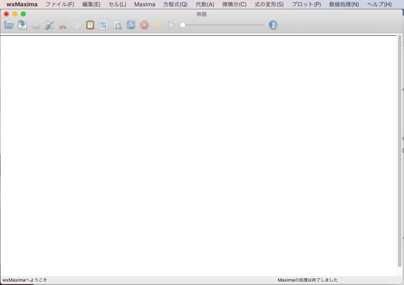Cut the selection with the scissors icon
This screenshot has width=404, height=285.
[63, 25]
